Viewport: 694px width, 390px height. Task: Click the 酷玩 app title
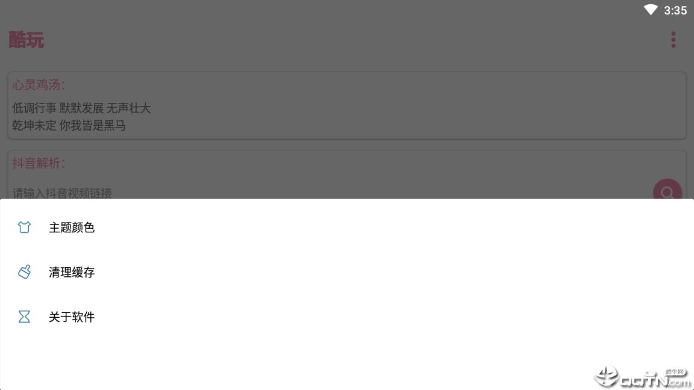click(27, 40)
